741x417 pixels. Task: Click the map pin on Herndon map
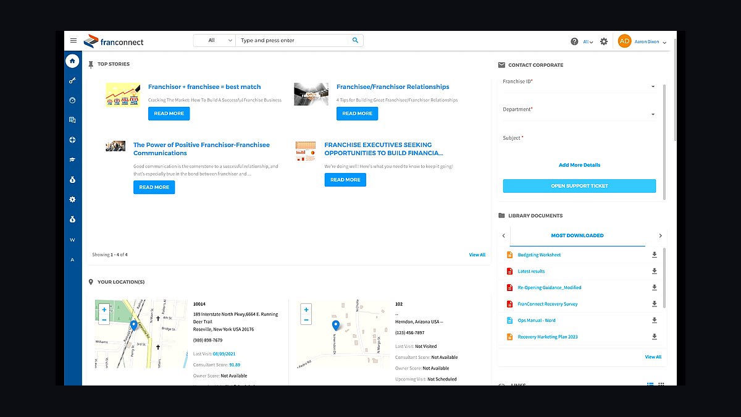pyautogui.click(x=335, y=326)
